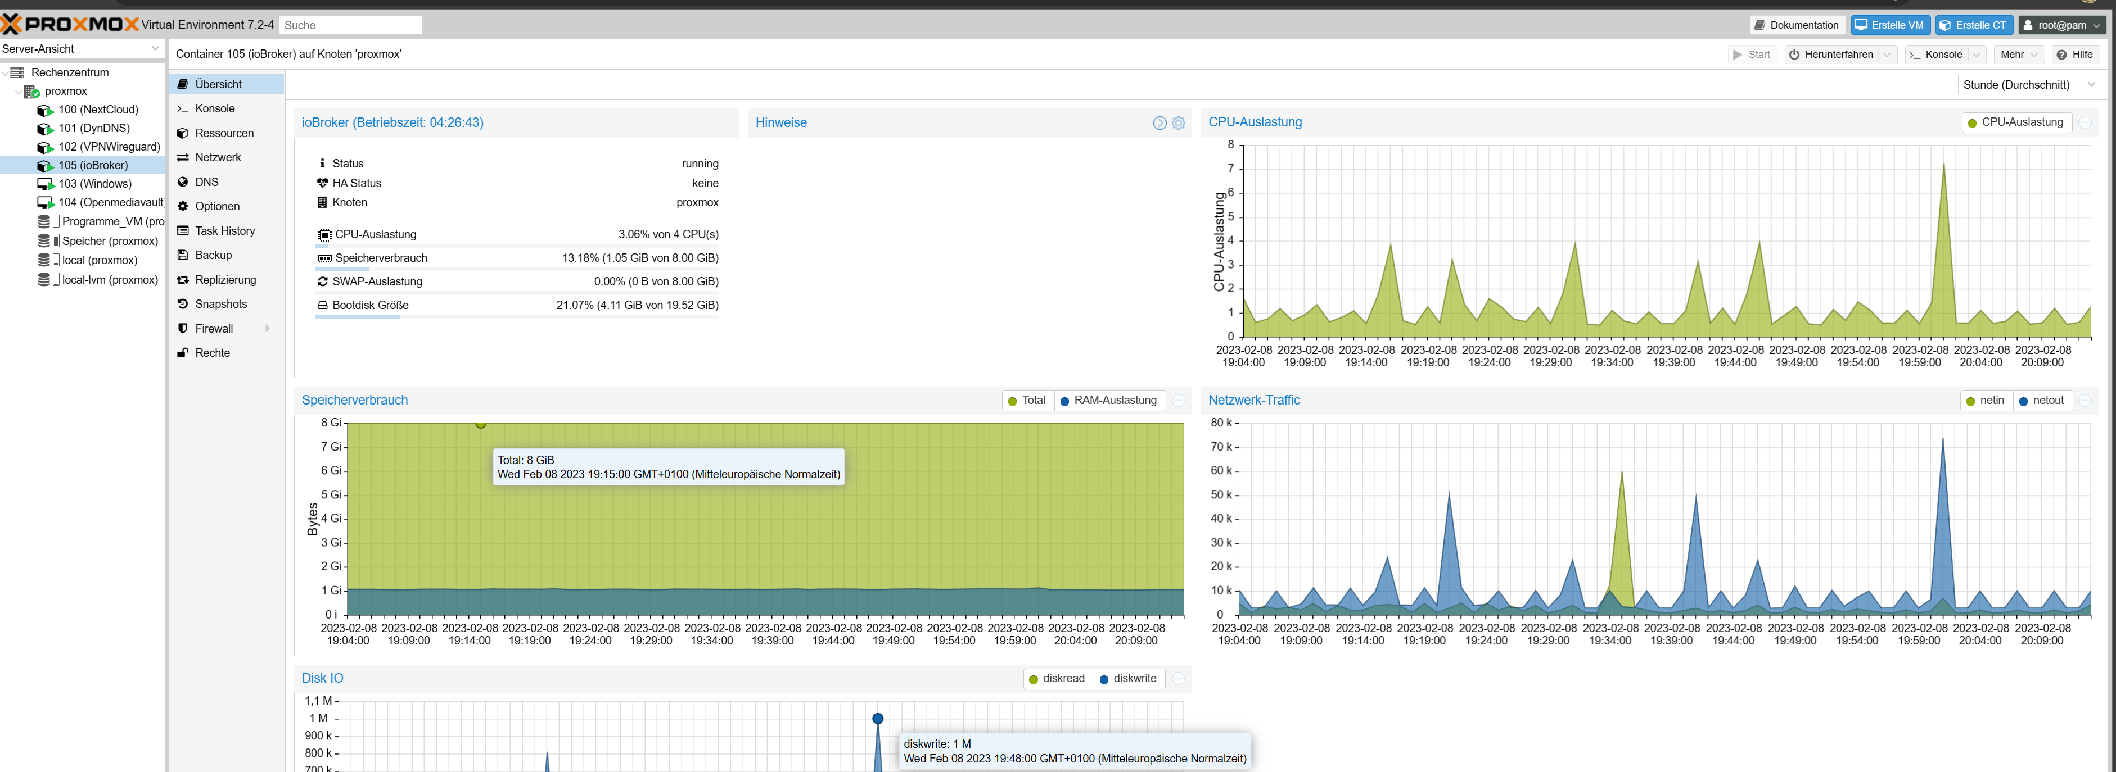Collapse the Hinweise panel
The width and height of the screenshot is (2116, 772).
tap(1159, 123)
